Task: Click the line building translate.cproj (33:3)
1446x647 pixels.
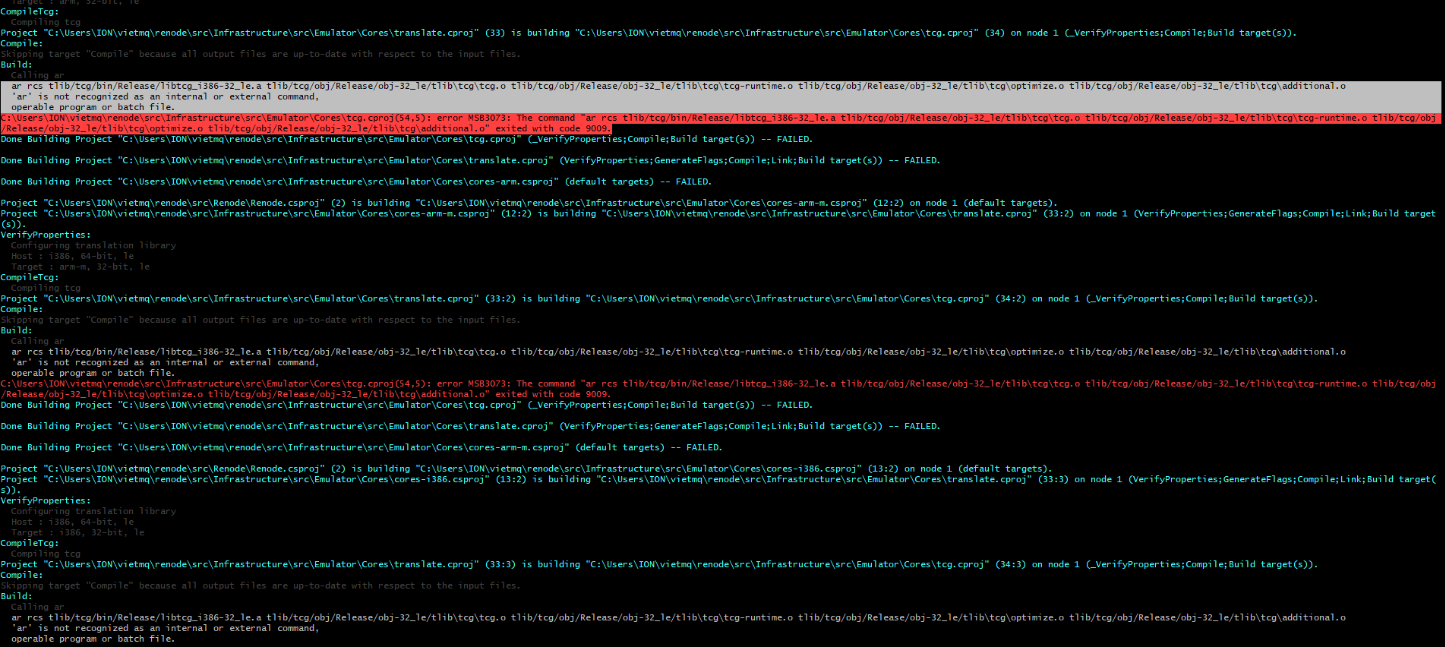Action: tap(718, 484)
